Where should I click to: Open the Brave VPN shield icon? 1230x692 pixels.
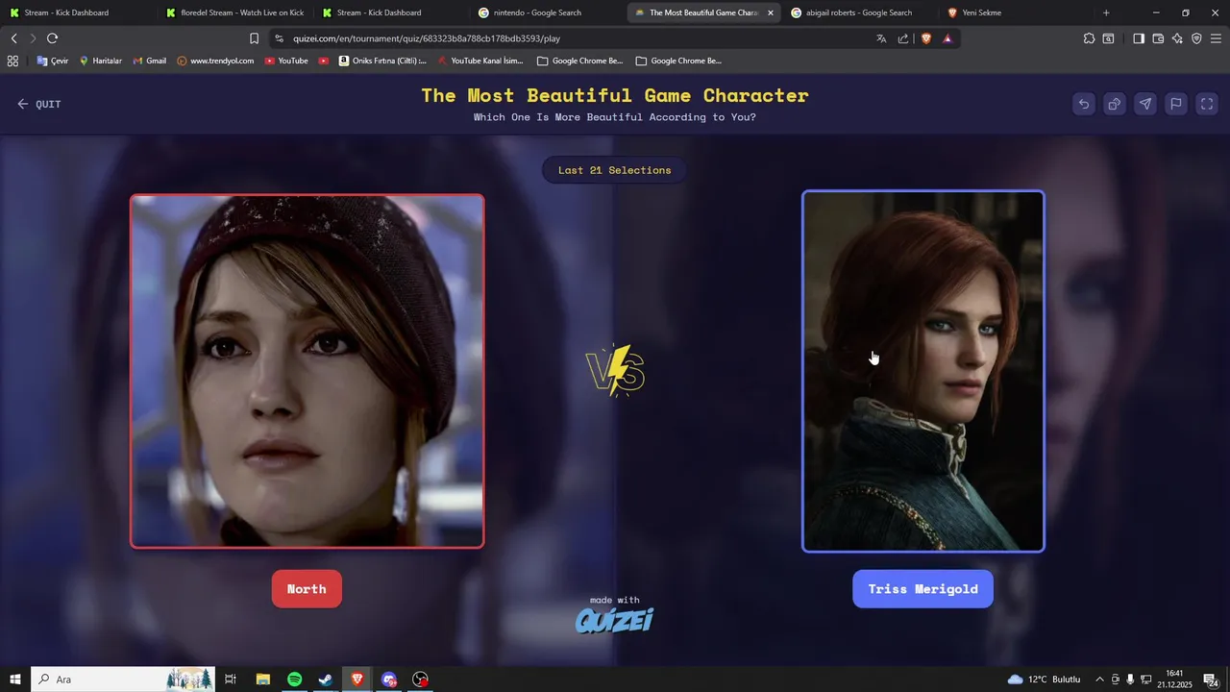tap(1196, 38)
